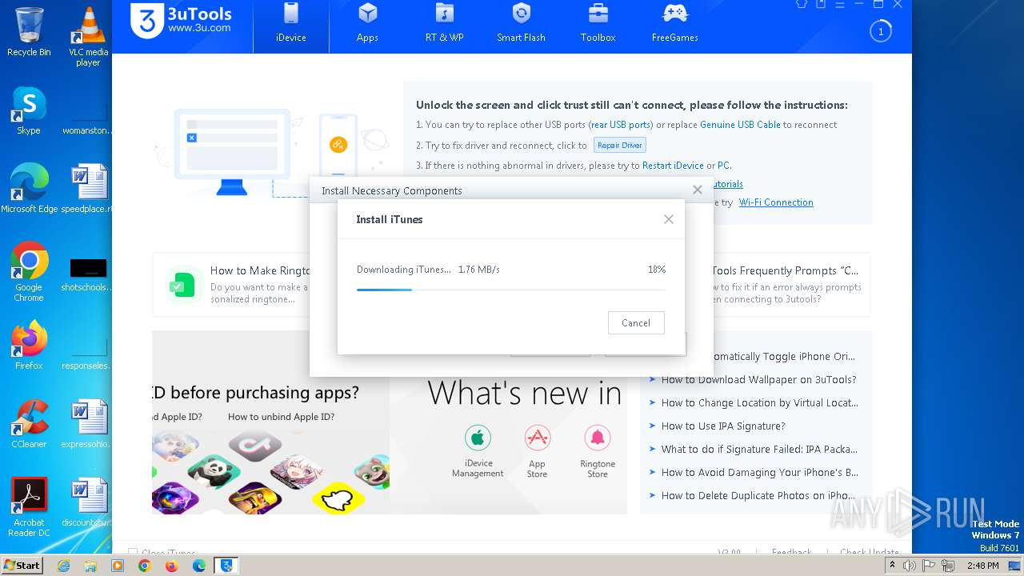Close the Install iTunes dialog
The height and width of the screenshot is (576, 1024).
tap(669, 219)
